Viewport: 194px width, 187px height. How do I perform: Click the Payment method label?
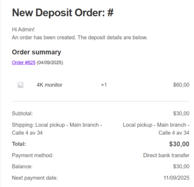point(33,155)
